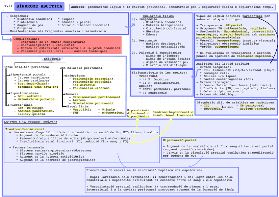
Task: Click the blue arrow before Manifestacions més freqüents
Action: [x=6, y=31]
